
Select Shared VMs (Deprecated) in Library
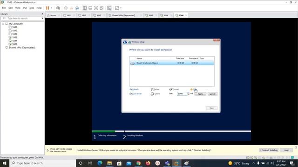pos(22,47)
